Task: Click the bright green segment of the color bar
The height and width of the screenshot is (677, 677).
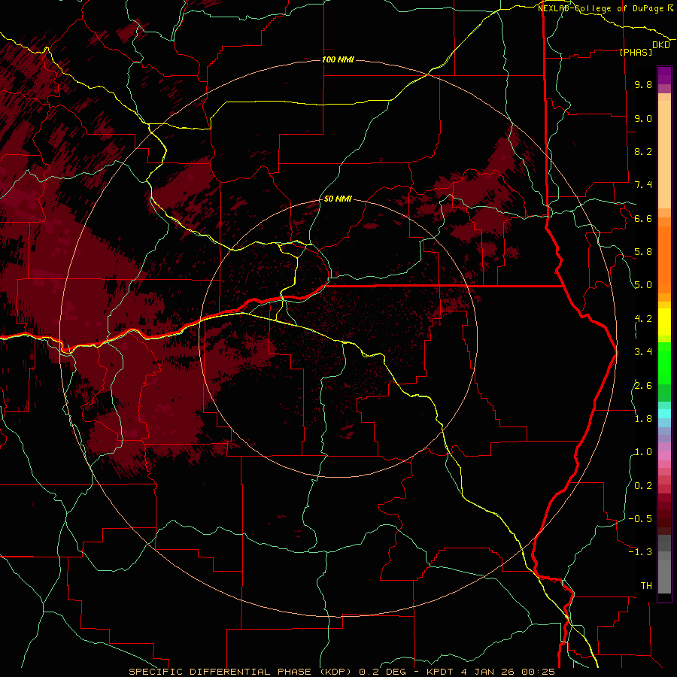Action: 664,363
